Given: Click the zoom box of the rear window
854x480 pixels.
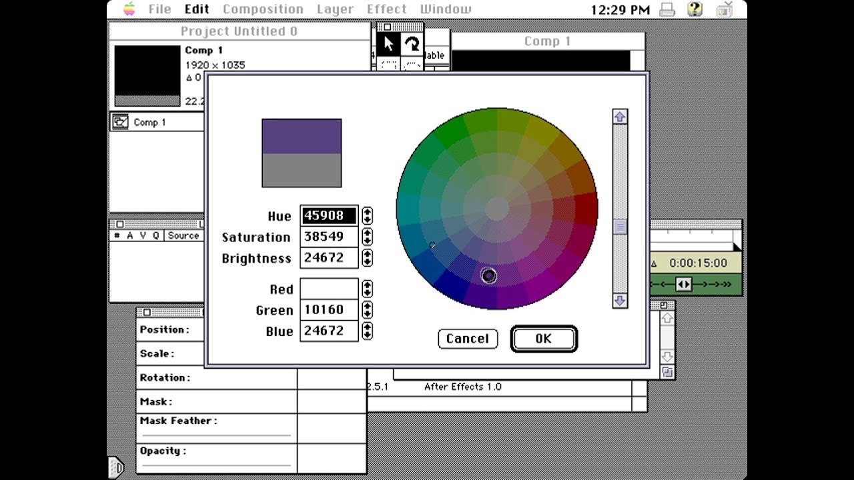Looking at the screenshot, I should click(x=665, y=305).
